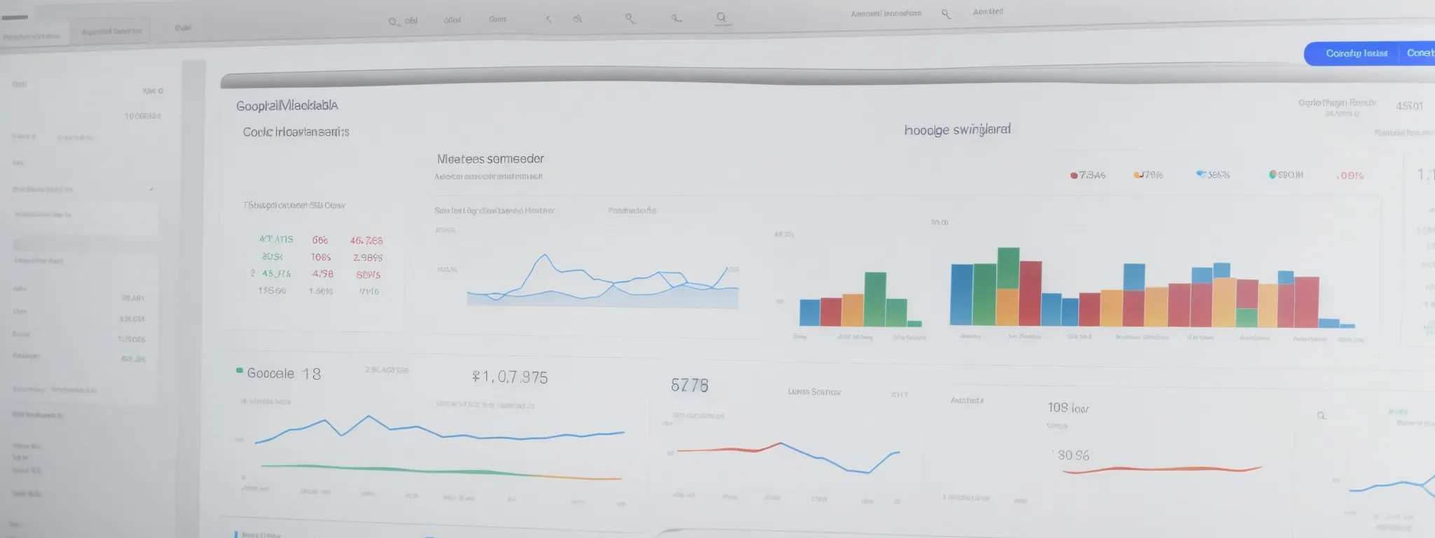Toggle the green S9OM legend series
Viewport: 1435px width, 538px height.
1272,174
